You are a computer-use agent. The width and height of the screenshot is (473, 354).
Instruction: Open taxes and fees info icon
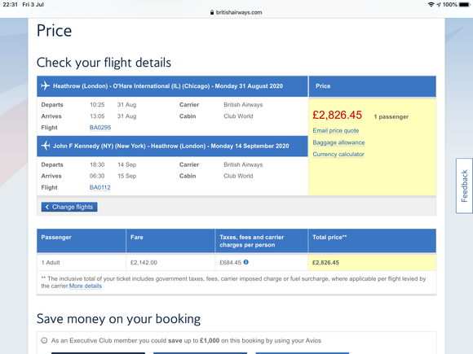(246, 262)
